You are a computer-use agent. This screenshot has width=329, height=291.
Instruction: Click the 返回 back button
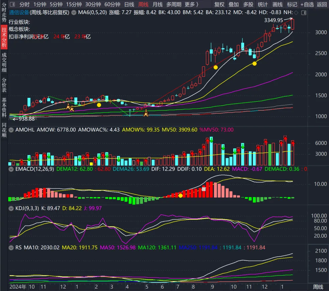click(x=322, y=4)
